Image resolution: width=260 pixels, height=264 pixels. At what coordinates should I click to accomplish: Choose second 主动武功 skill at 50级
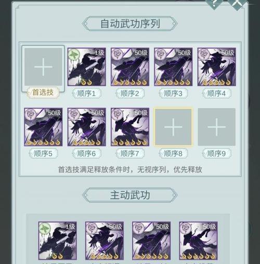point(105,241)
